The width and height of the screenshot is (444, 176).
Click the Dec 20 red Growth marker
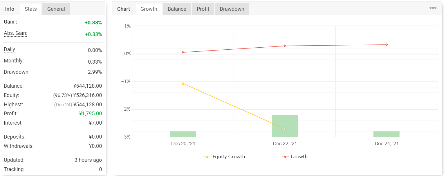(183, 52)
